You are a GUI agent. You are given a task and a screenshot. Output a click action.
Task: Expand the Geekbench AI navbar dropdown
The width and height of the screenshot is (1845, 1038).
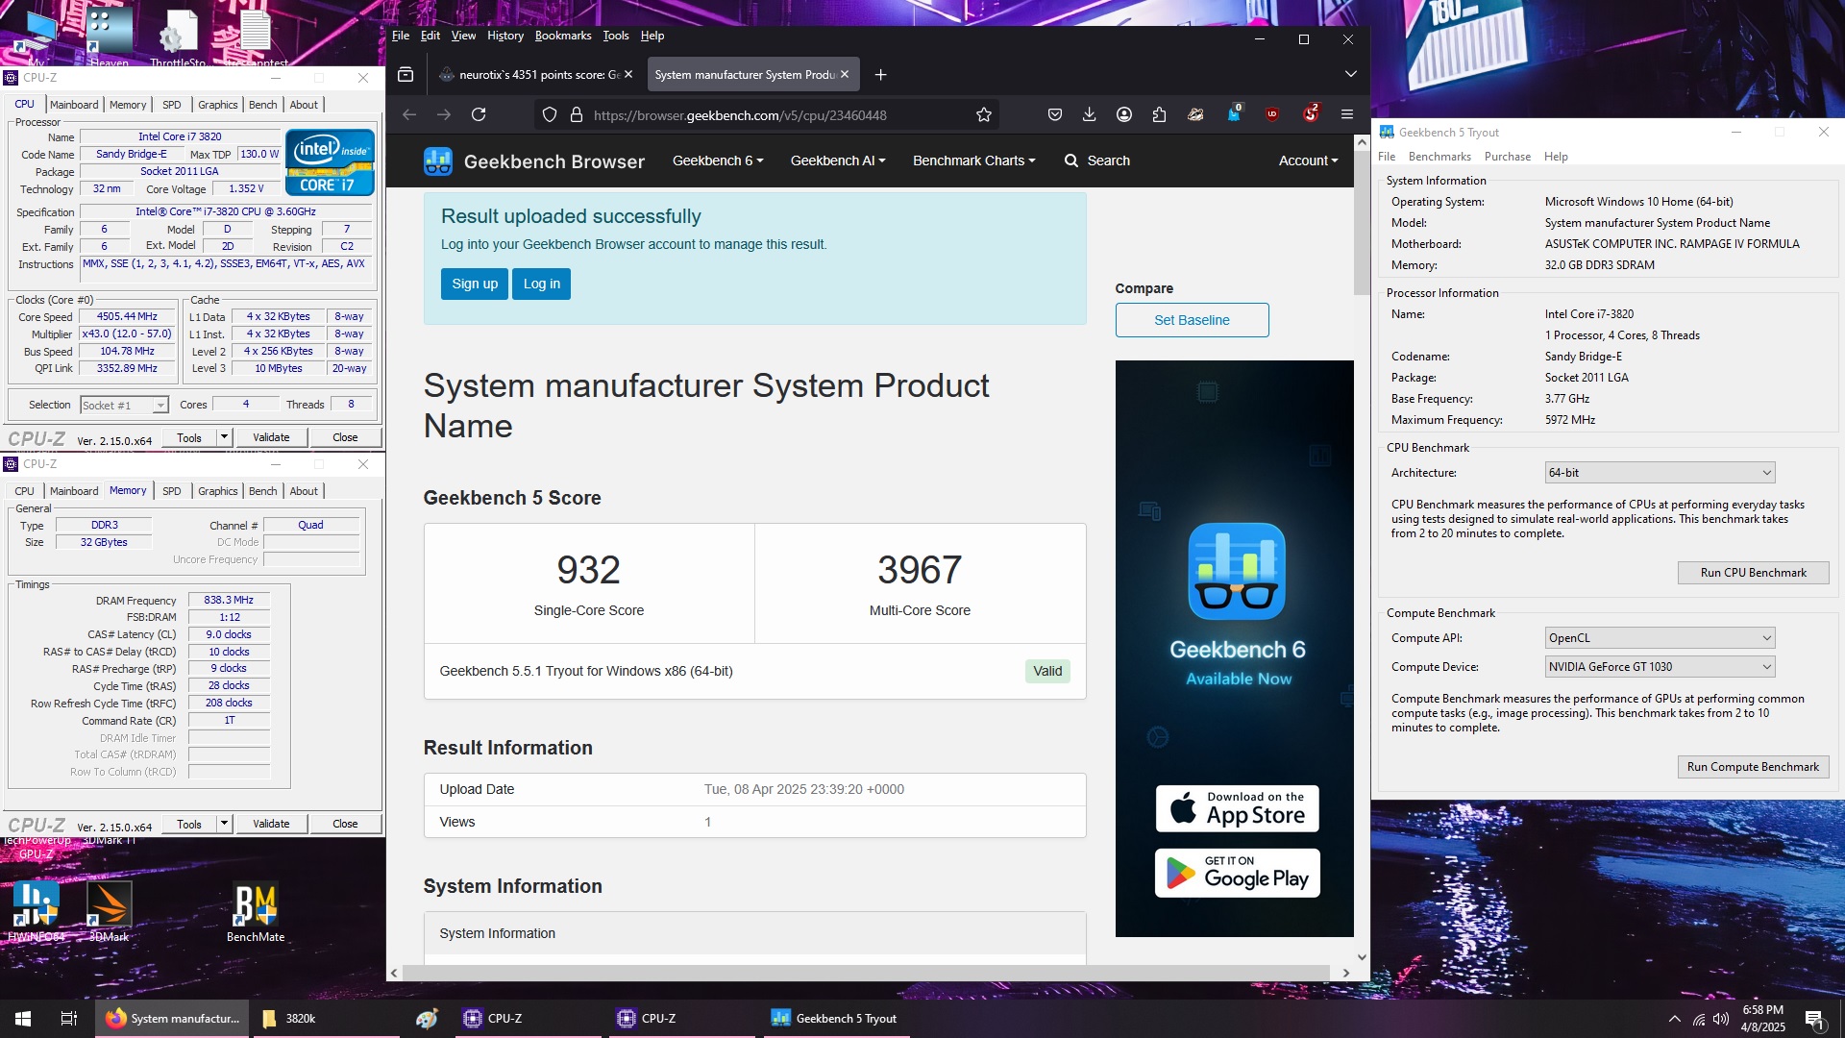pyautogui.click(x=838, y=161)
